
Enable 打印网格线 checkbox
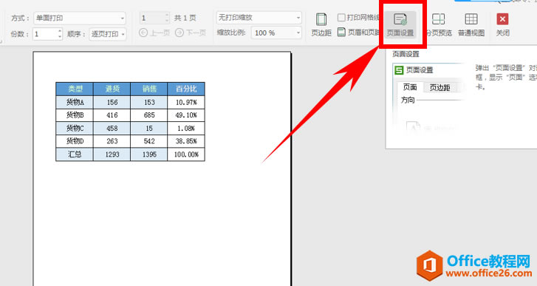[341, 18]
